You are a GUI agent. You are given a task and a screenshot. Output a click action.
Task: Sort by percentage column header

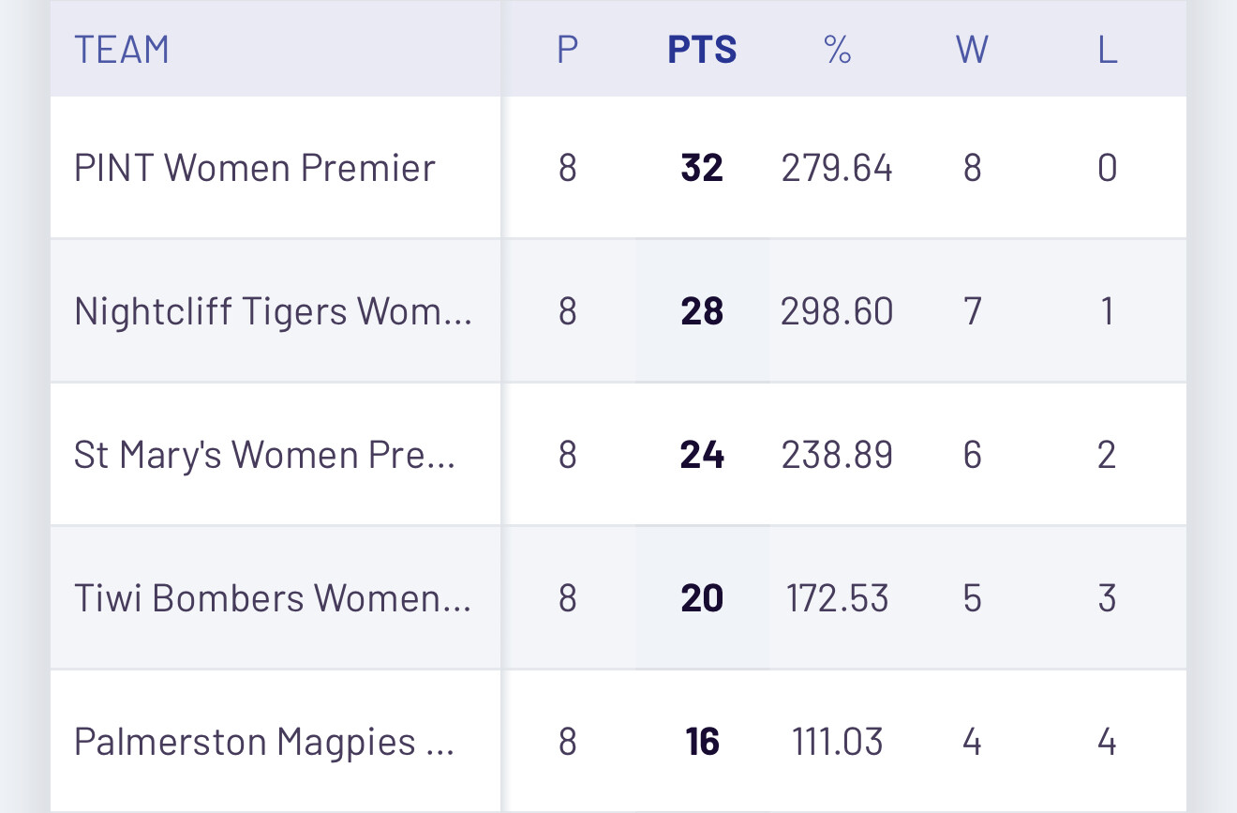click(837, 50)
